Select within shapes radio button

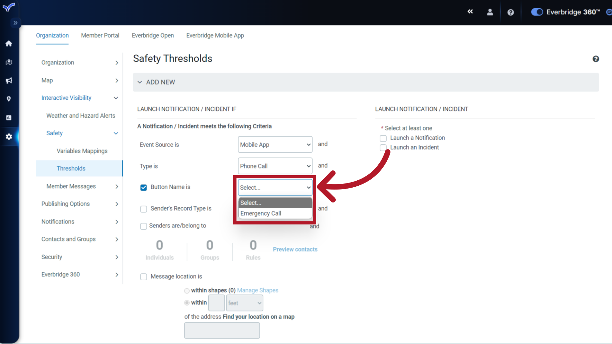click(x=187, y=291)
